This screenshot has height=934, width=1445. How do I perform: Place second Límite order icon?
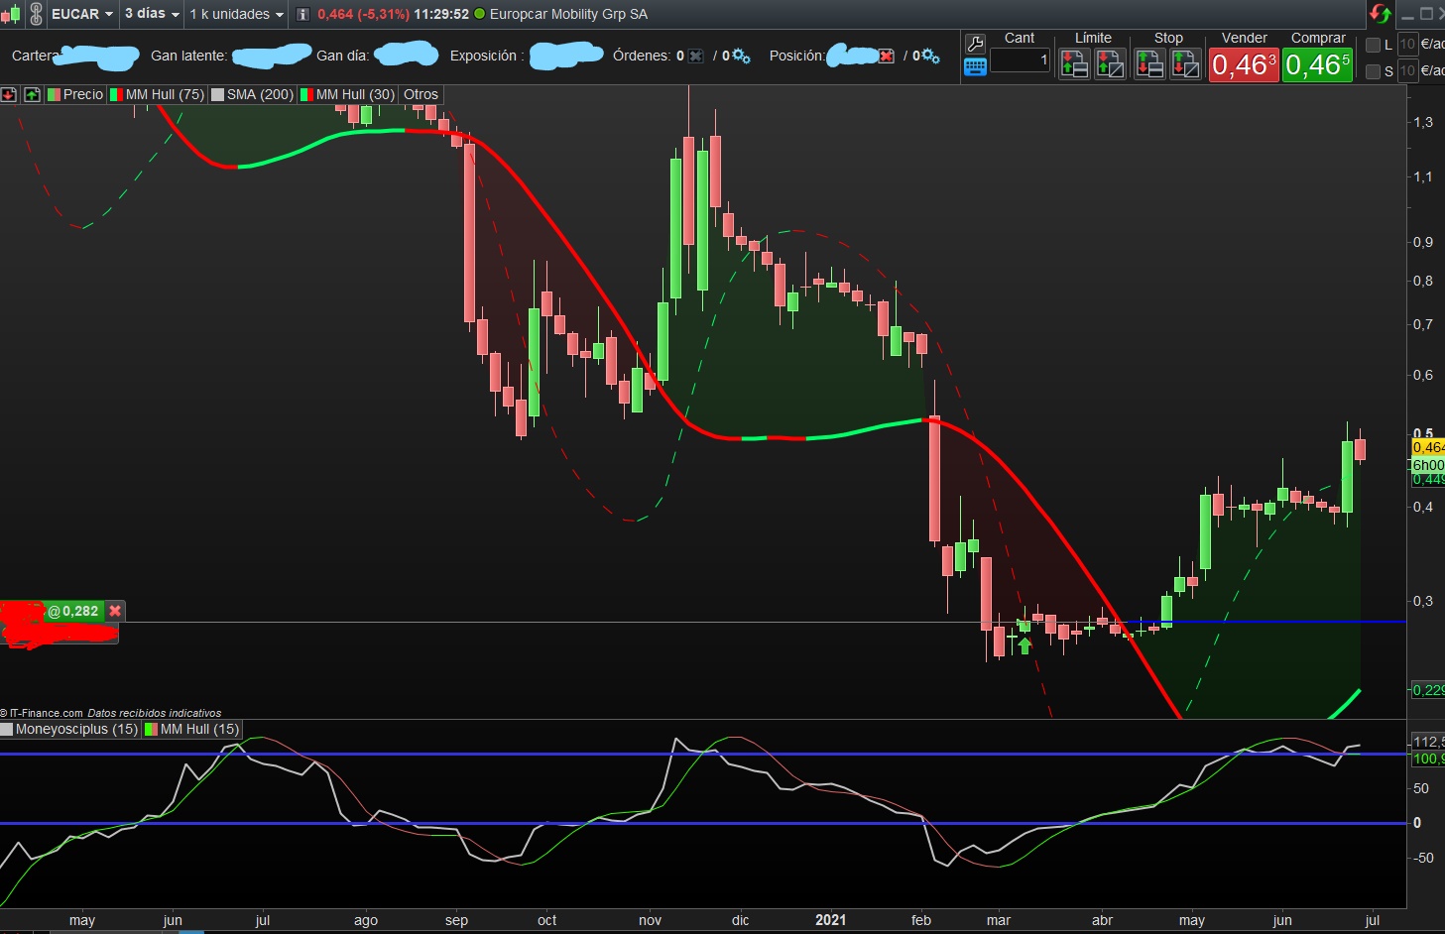click(1110, 64)
